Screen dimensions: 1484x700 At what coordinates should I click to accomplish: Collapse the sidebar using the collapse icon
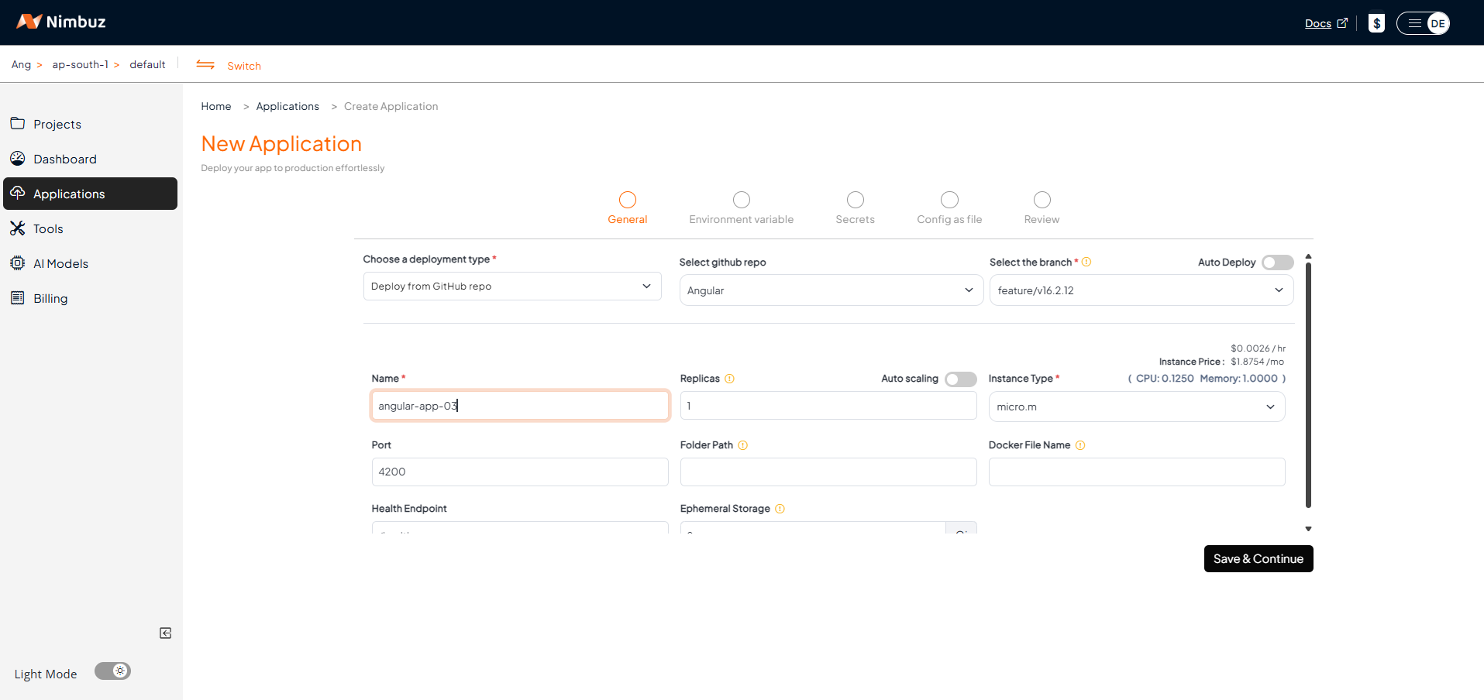pyautogui.click(x=165, y=633)
